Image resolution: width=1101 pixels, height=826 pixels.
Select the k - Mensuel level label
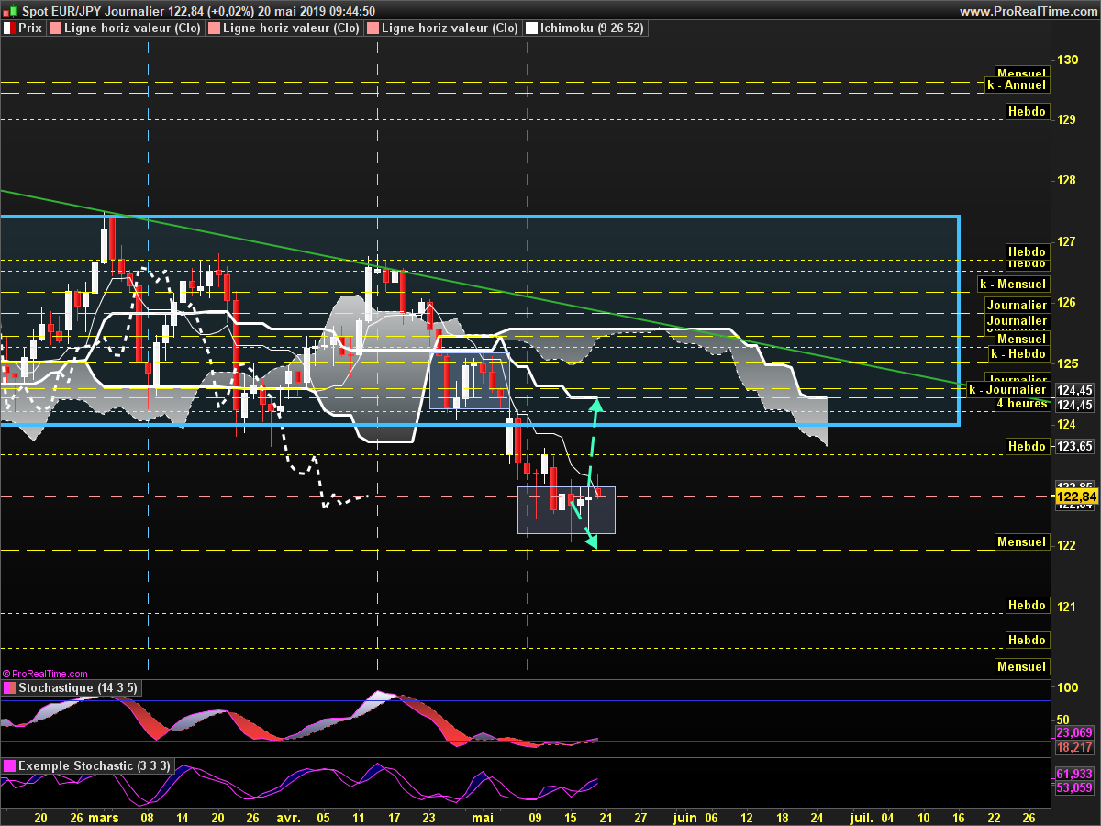1011,285
